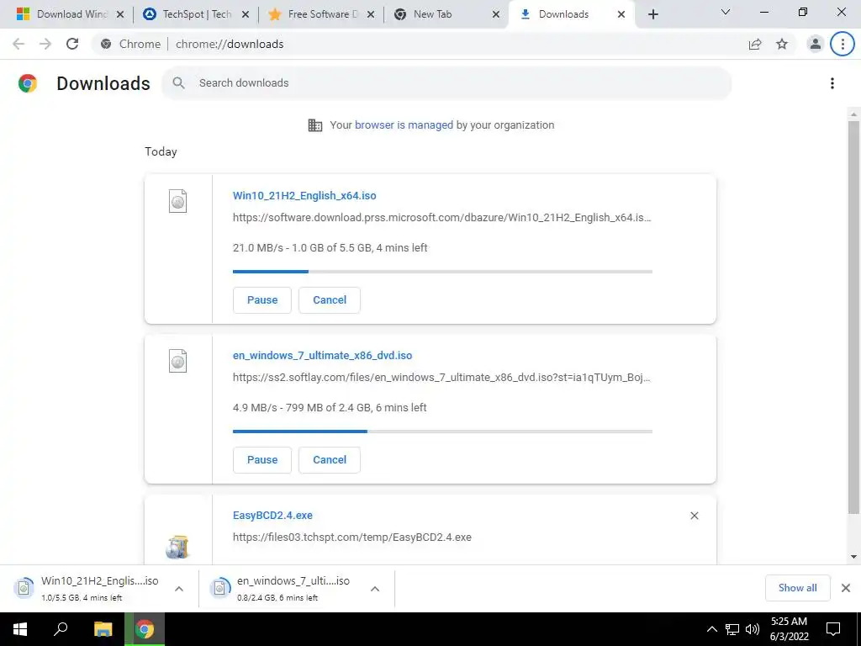Click the Chrome logo beside Downloads heading

click(28, 83)
